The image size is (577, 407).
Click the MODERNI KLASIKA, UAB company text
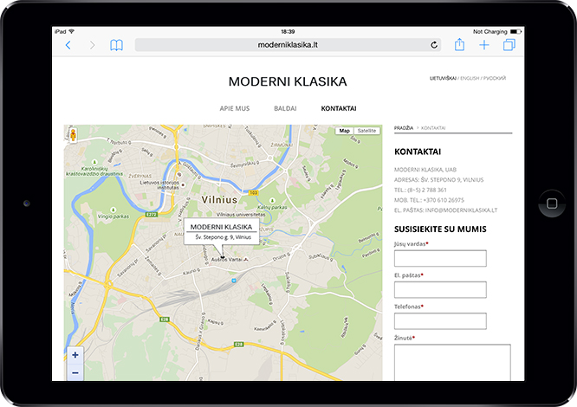[x=425, y=170]
